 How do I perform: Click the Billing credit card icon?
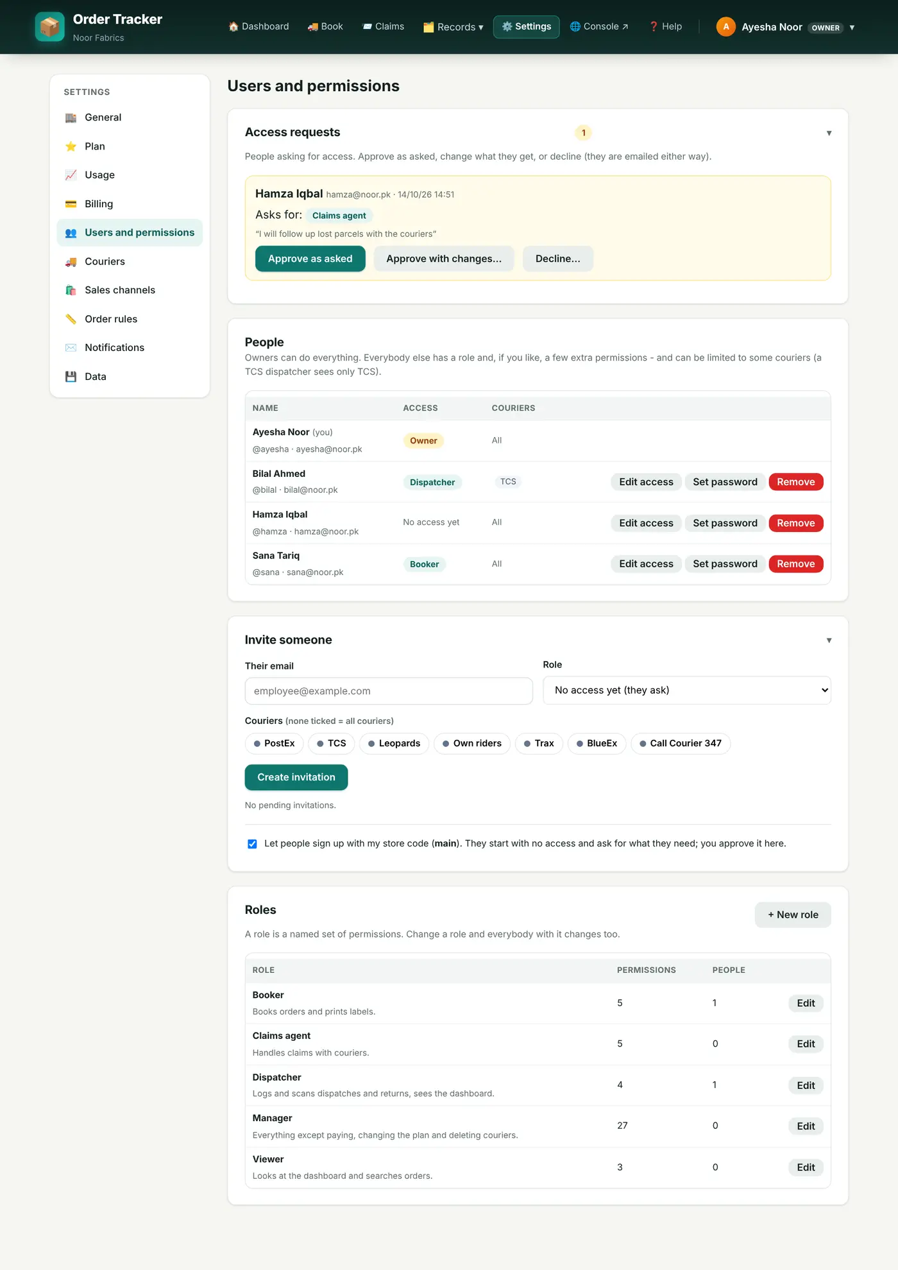pyautogui.click(x=71, y=204)
